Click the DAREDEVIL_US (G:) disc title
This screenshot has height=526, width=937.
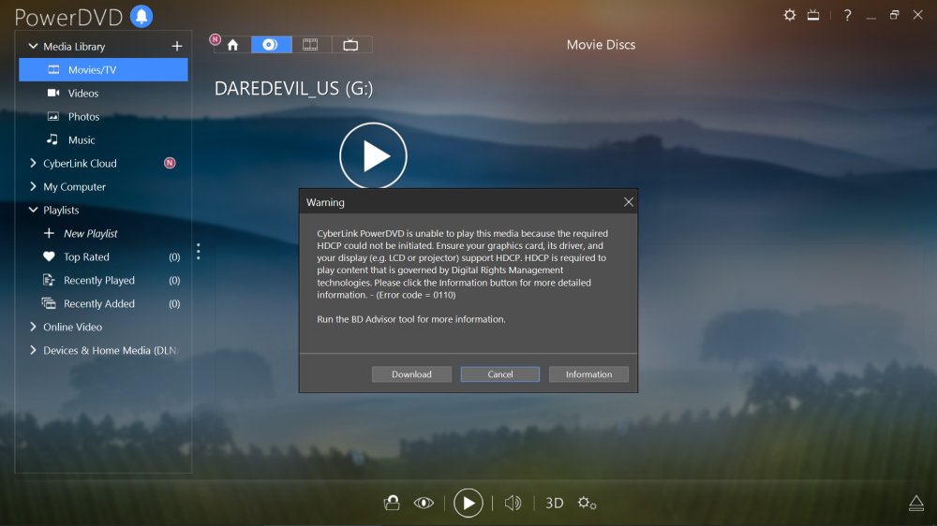(x=293, y=88)
